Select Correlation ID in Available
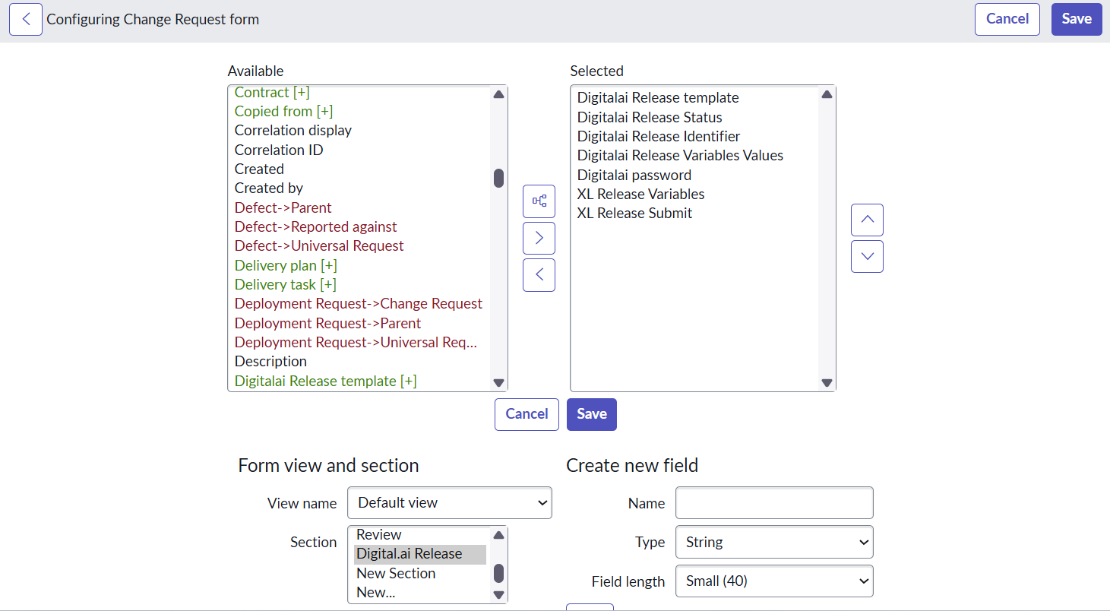 tap(279, 150)
